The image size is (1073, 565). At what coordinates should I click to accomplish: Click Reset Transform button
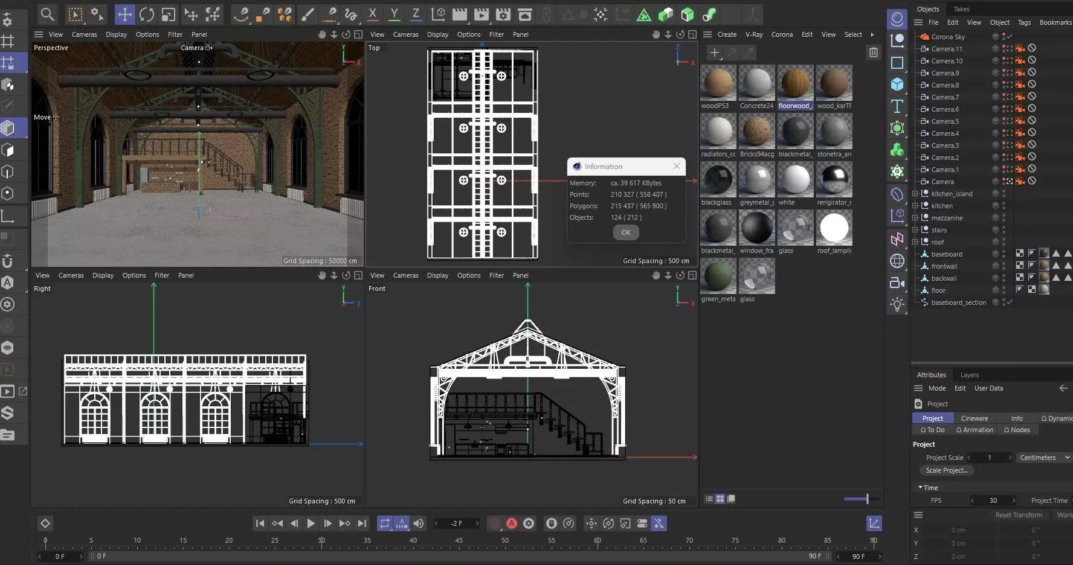pyautogui.click(x=1019, y=515)
